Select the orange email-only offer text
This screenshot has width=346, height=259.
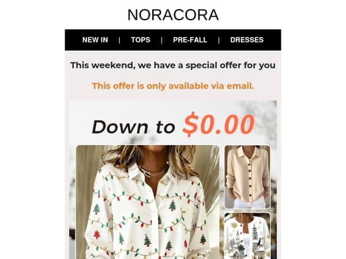pyautogui.click(x=173, y=86)
